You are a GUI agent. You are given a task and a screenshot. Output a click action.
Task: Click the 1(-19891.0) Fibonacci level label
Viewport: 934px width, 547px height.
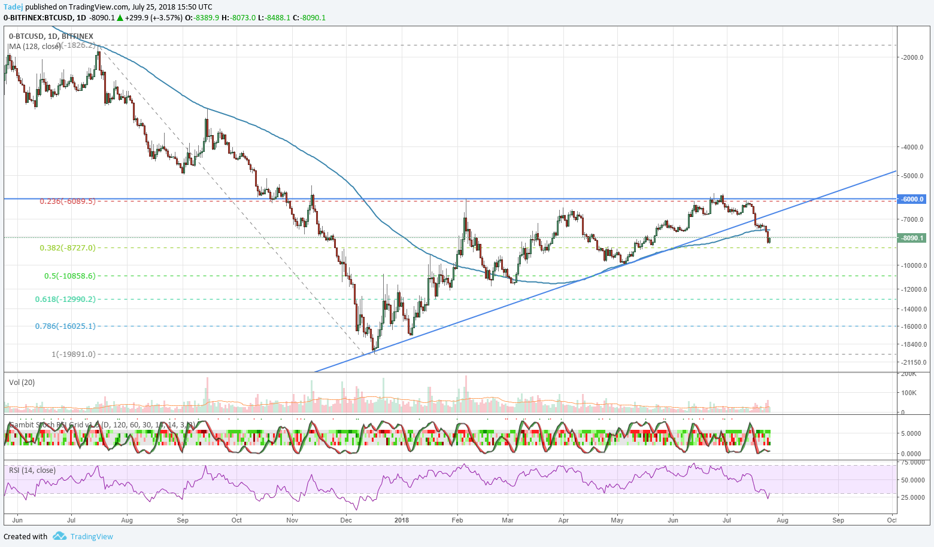[x=73, y=354]
